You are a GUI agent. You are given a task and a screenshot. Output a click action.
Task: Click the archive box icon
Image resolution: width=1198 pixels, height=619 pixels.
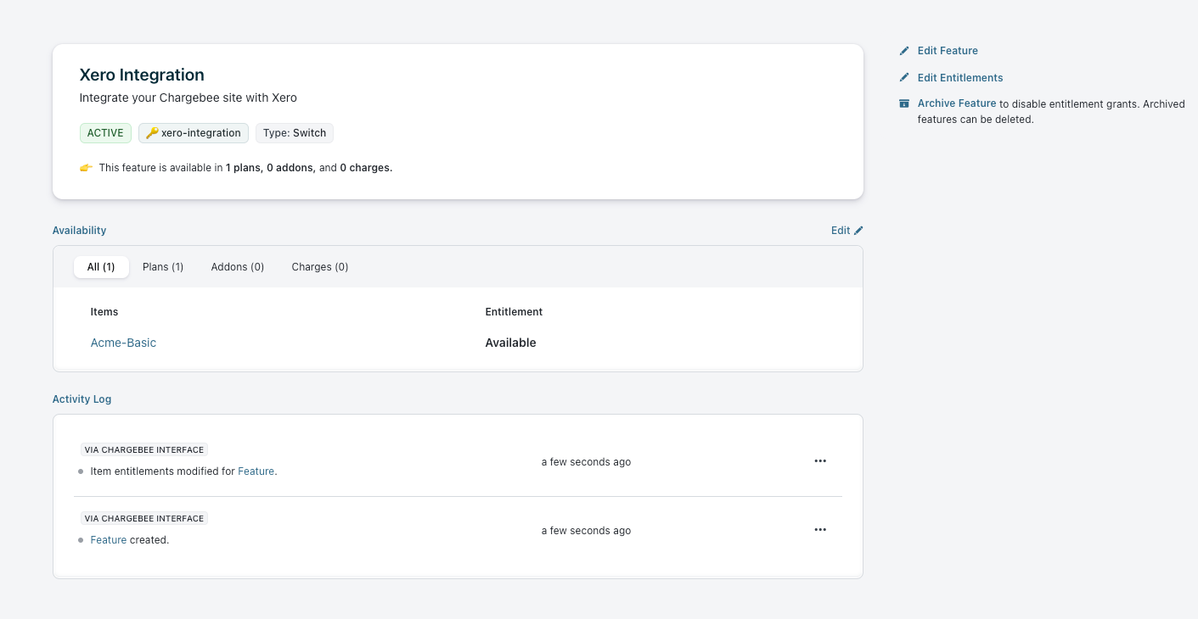pyautogui.click(x=904, y=104)
